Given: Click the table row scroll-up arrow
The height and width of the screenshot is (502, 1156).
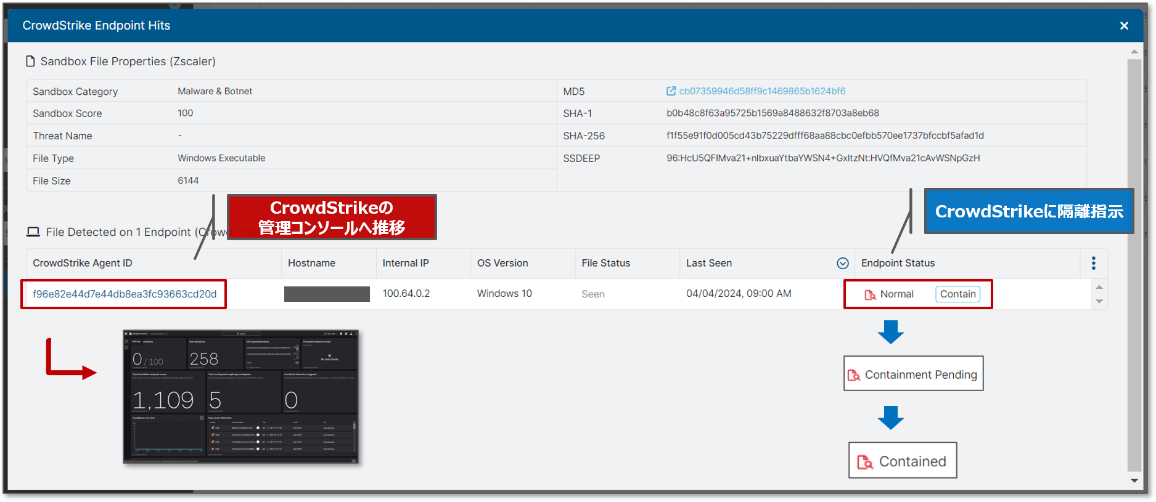Looking at the screenshot, I should tap(1099, 287).
